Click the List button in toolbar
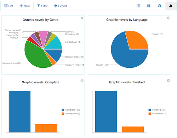Image resolution: width=177 pixels, height=138 pixels. coord(8,6)
